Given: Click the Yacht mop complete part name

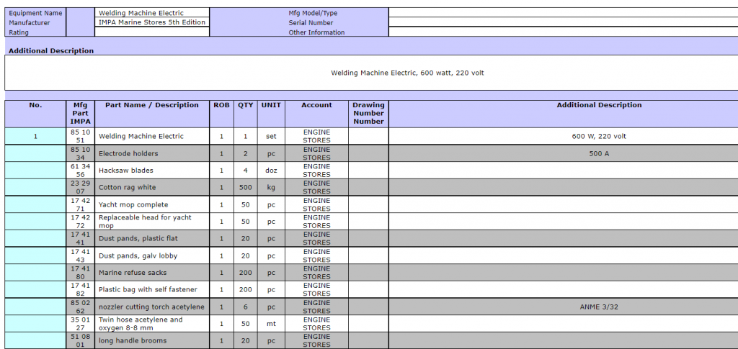Looking at the screenshot, I should click(133, 205).
